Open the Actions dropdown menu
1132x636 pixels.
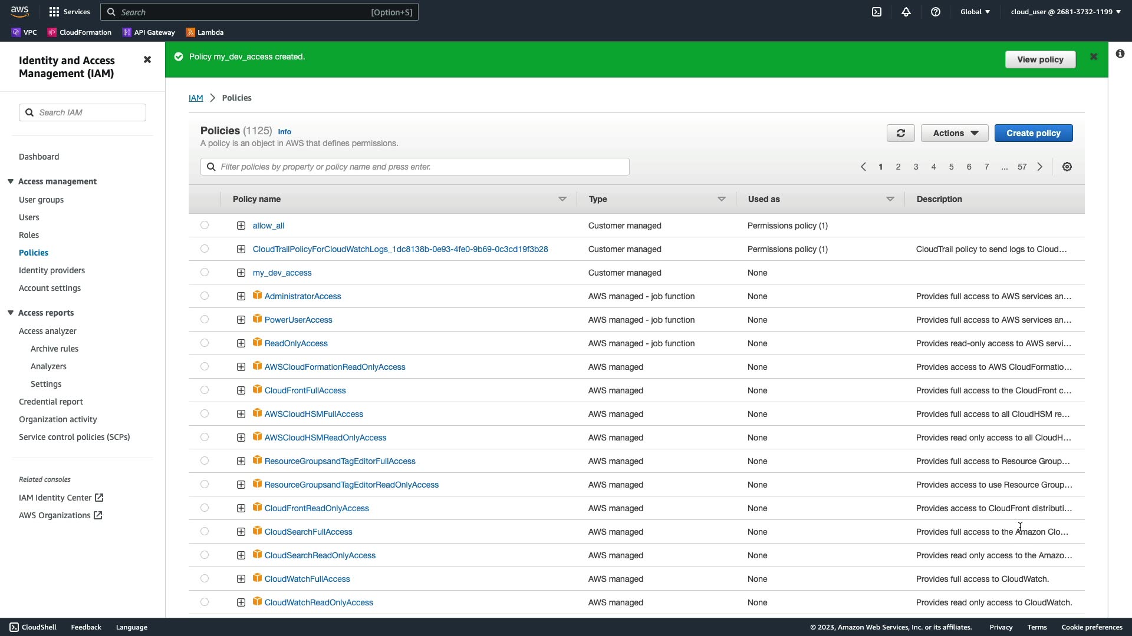(955, 133)
